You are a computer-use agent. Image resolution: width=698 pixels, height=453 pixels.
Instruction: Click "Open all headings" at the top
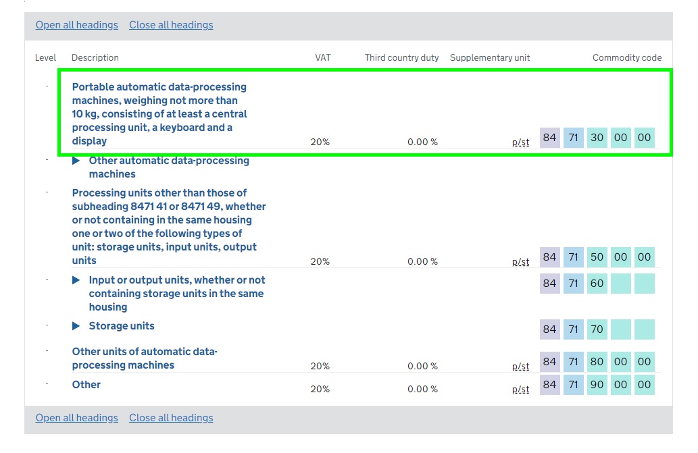point(76,25)
